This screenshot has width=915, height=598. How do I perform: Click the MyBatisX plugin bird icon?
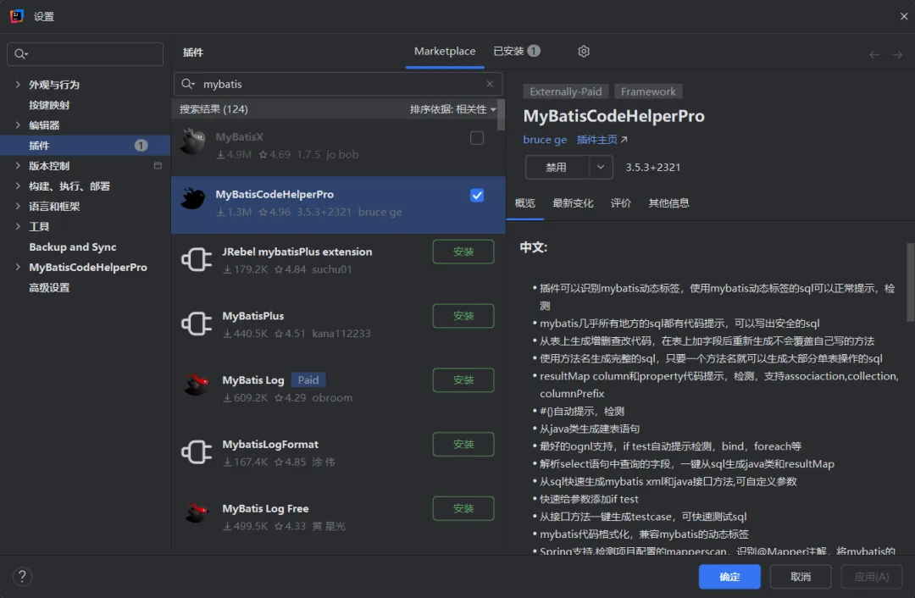pos(193,141)
